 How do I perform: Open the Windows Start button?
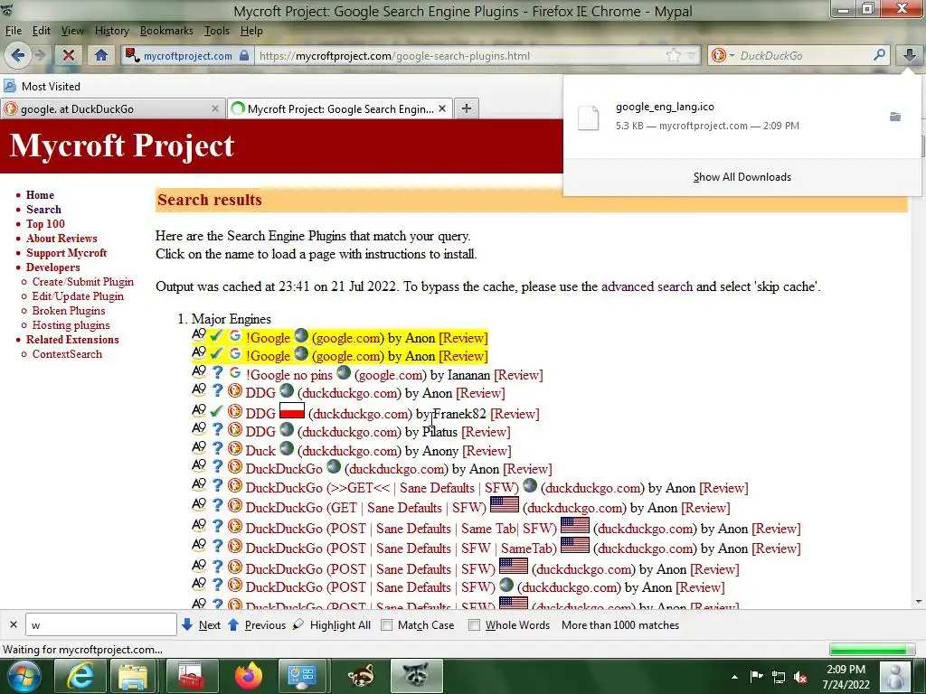(x=24, y=676)
